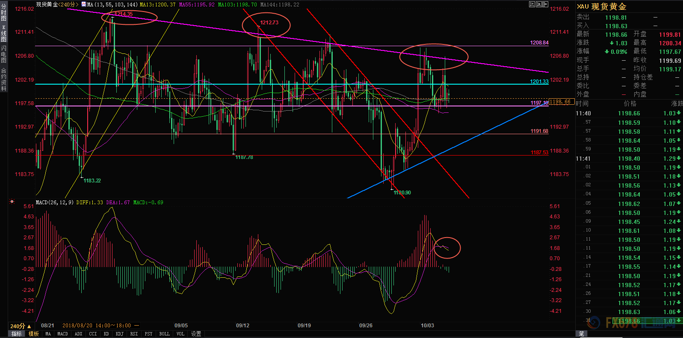Click the middle chart playback icon at top right
Screen dimensions: 683x338
pos(539,4)
